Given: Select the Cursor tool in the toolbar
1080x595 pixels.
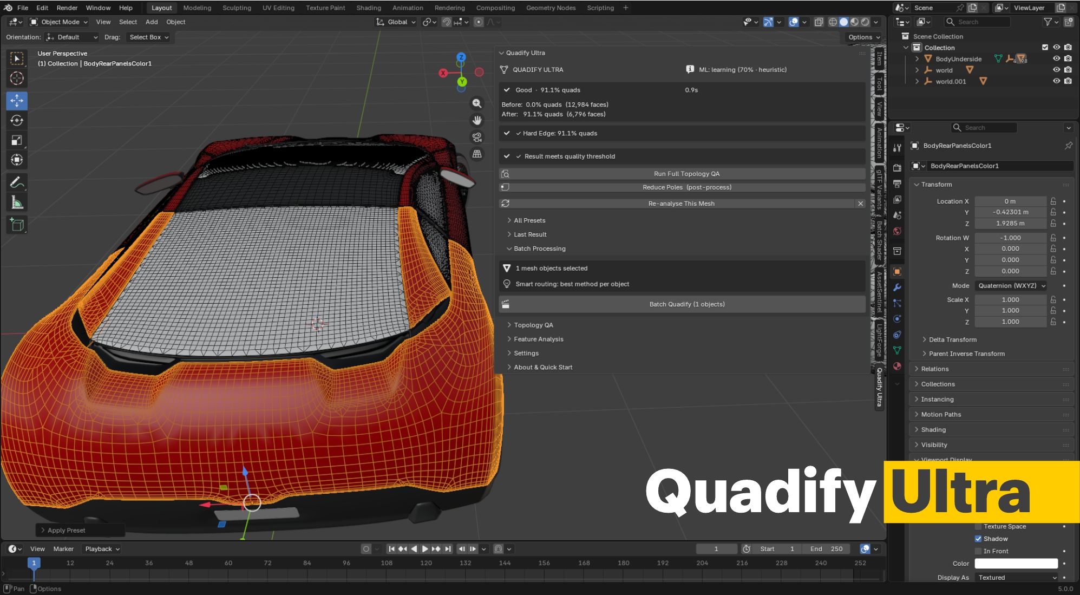Looking at the screenshot, I should click(x=17, y=79).
